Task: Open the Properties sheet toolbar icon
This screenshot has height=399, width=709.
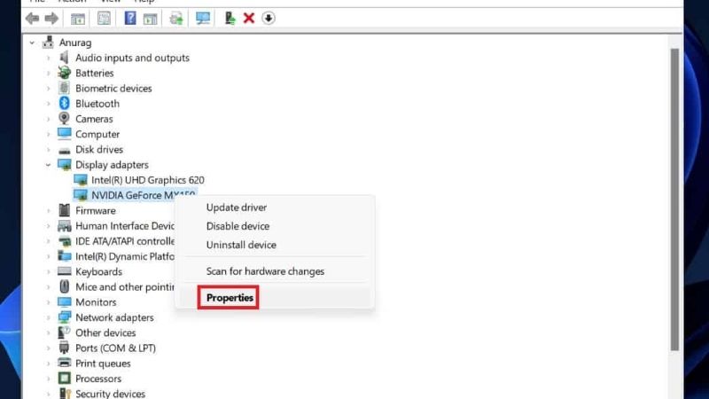Action: 104,19
